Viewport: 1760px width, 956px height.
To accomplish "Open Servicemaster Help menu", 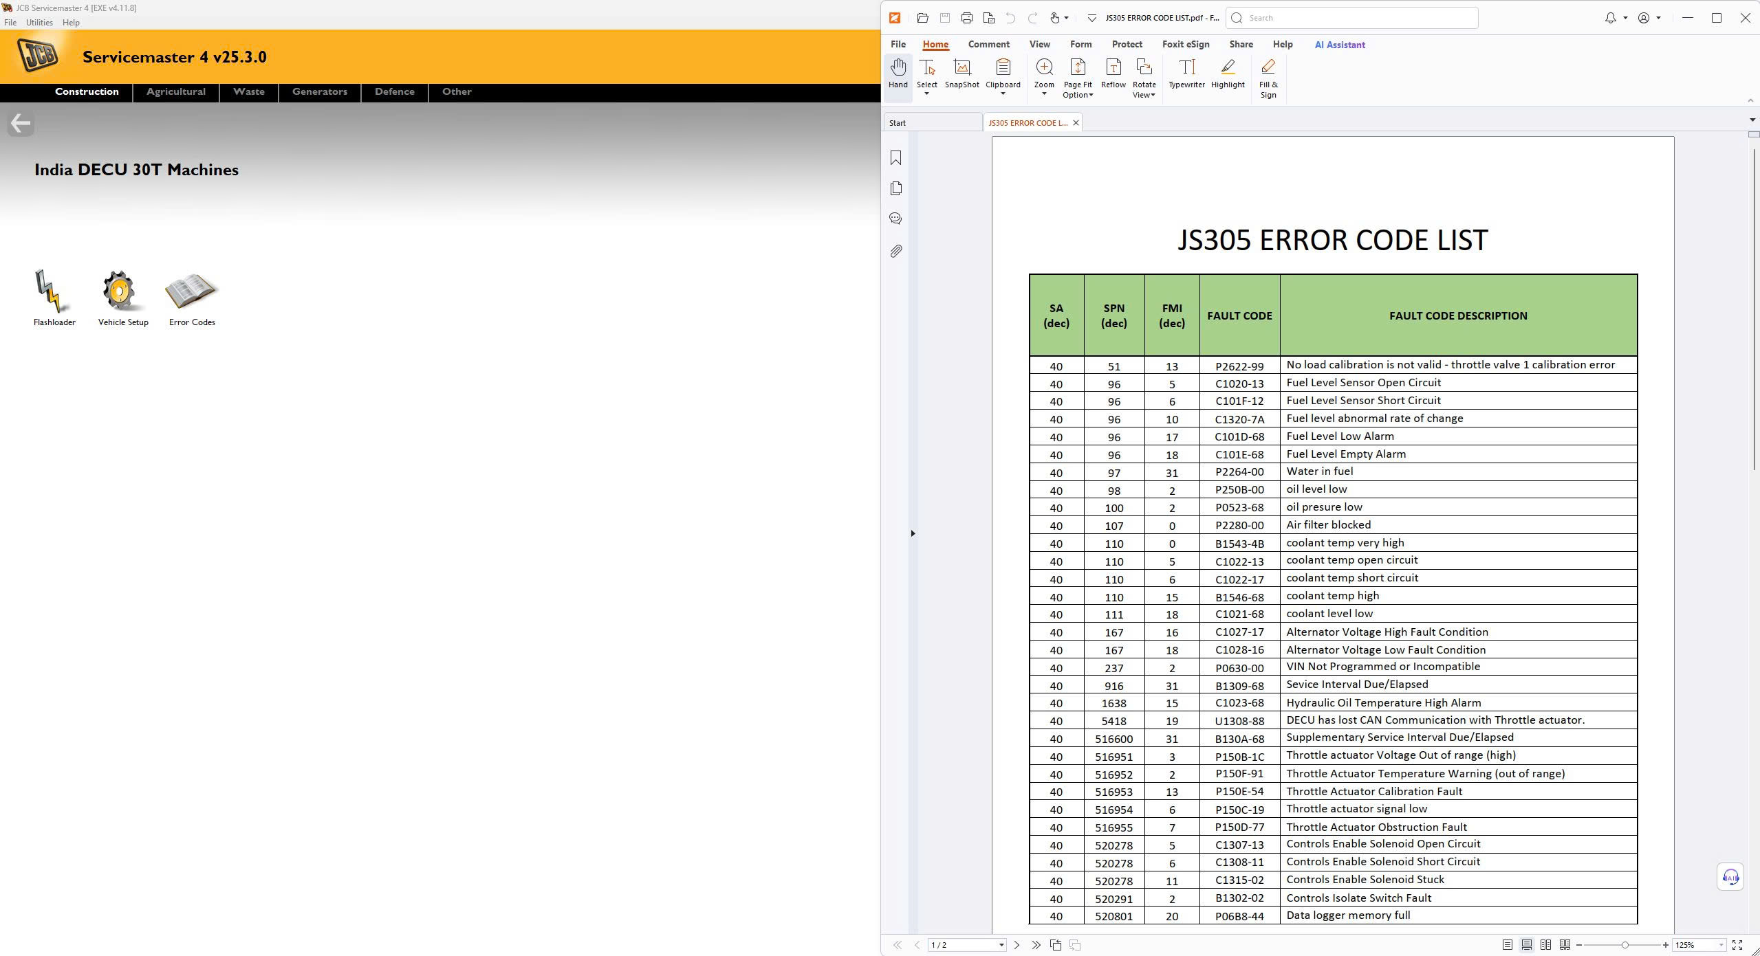I will 71,23.
